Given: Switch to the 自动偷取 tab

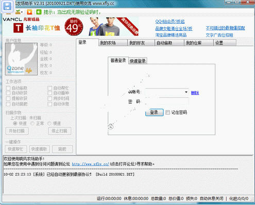Looking at the screenshot, I should [x=169, y=43].
